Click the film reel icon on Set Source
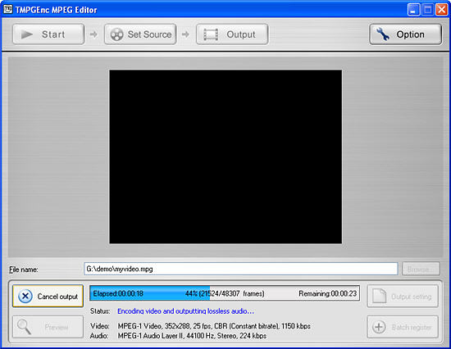 [116, 34]
